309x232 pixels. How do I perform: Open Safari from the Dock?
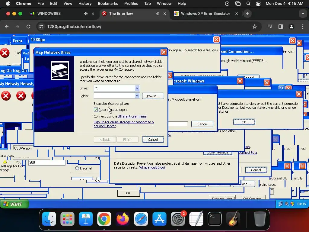pos(141,219)
